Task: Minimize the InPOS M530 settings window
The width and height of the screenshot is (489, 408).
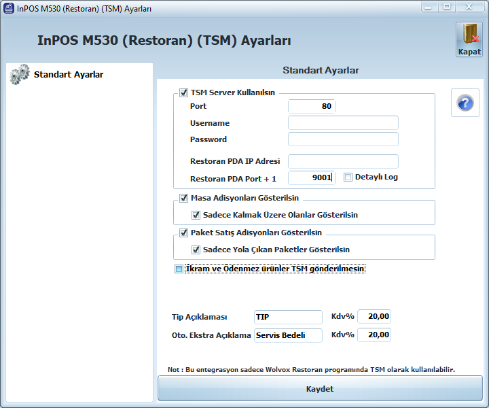Action: coord(429,7)
